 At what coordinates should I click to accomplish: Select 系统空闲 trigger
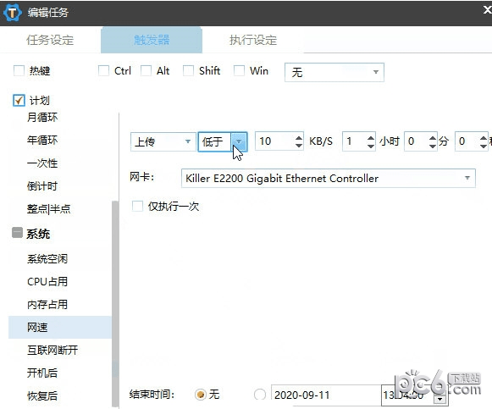pos(47,259)
